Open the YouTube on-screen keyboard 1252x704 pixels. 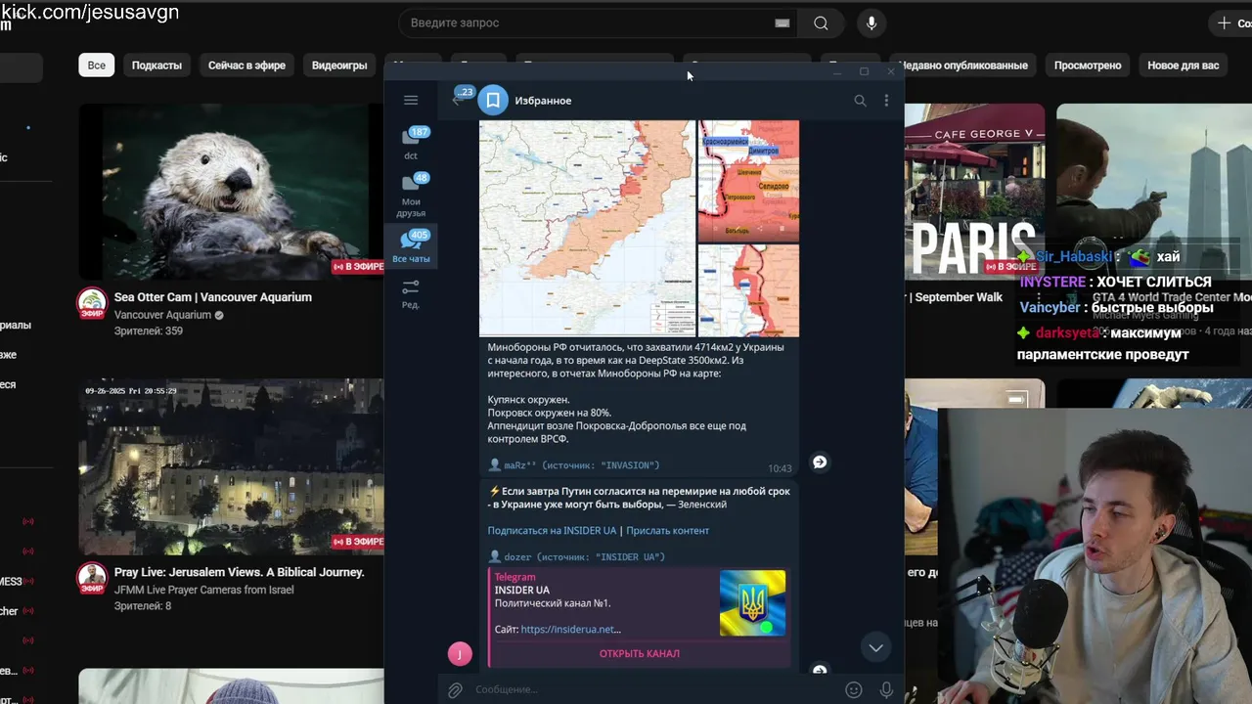pos(782,22)
